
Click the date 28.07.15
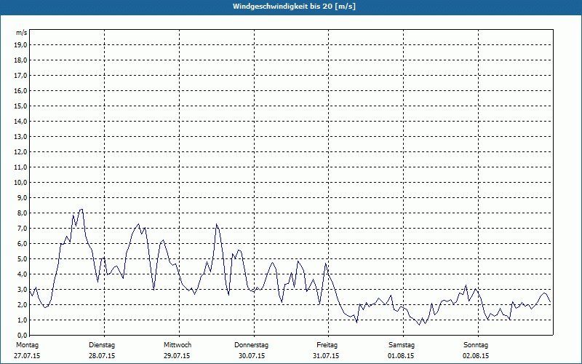[102, 356]
